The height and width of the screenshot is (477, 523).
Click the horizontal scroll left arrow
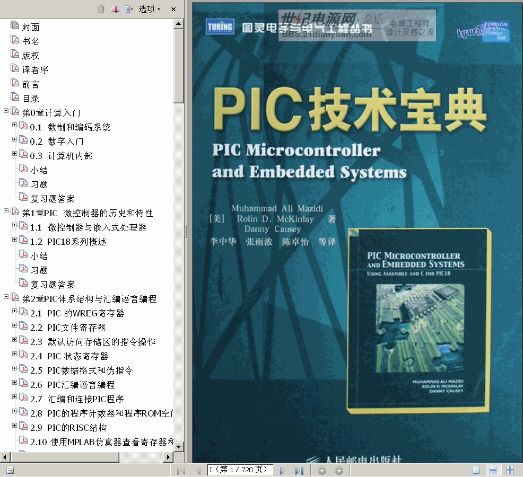point(5,457)
